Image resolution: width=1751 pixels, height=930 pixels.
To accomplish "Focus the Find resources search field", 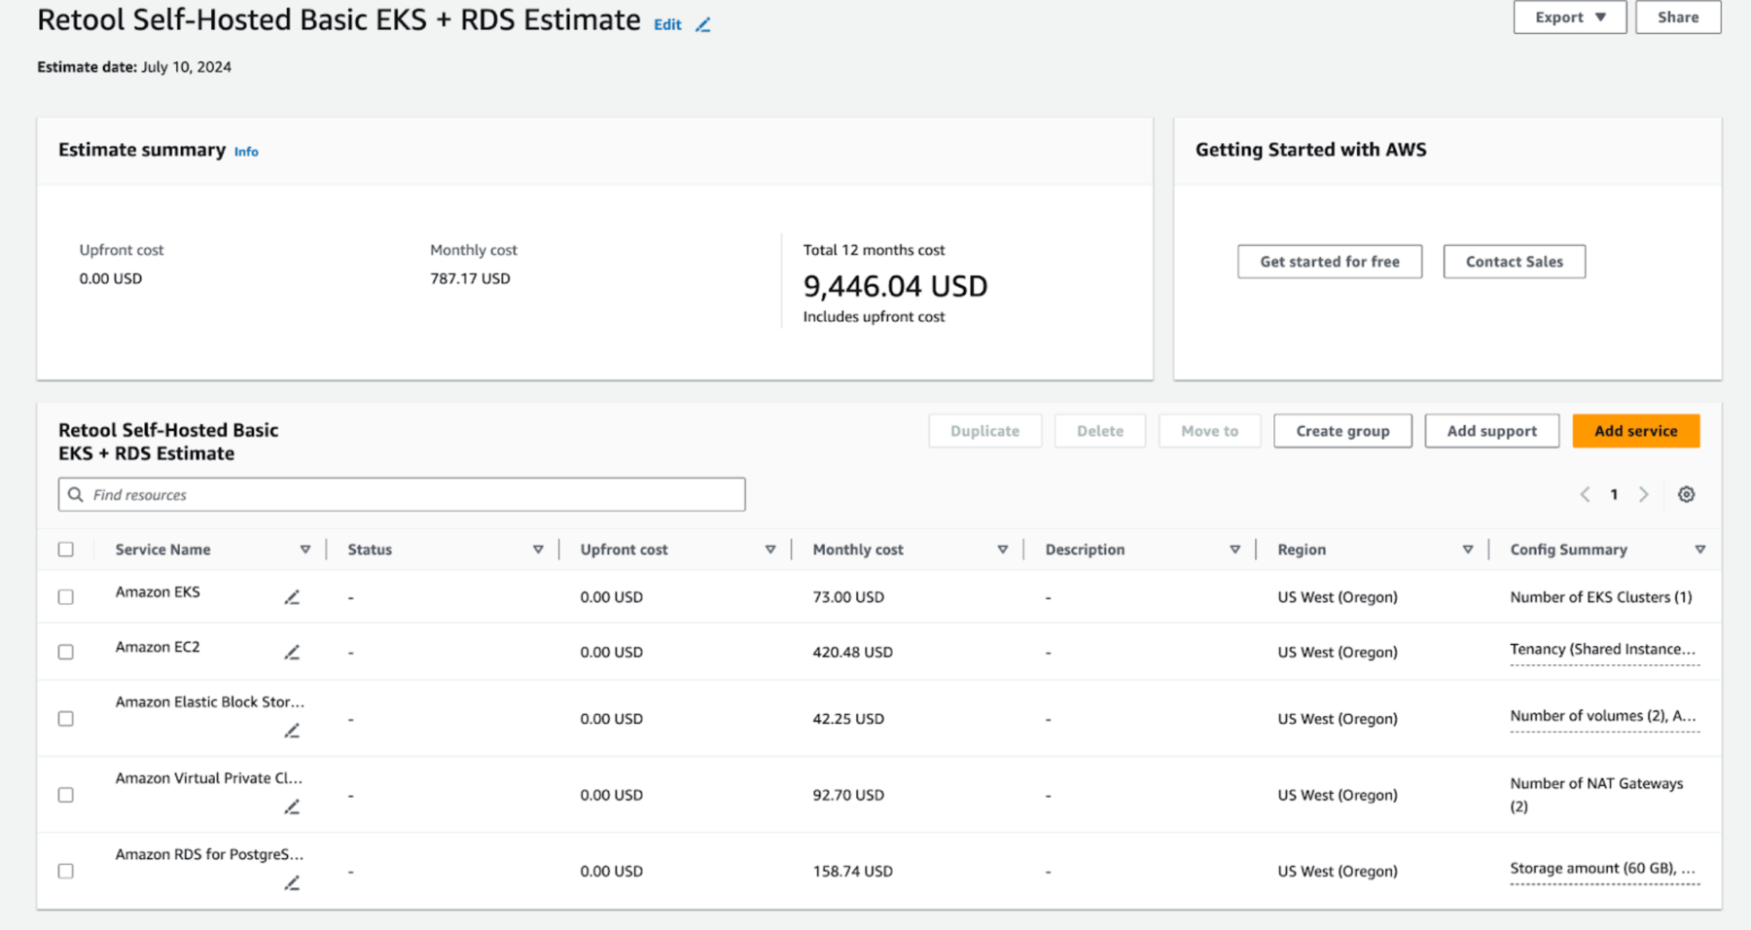I will 402,494.
